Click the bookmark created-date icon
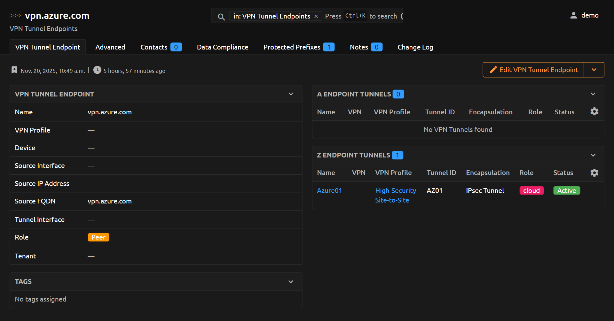The width and height of the screenshot is (614, 321). click(14, 70)
